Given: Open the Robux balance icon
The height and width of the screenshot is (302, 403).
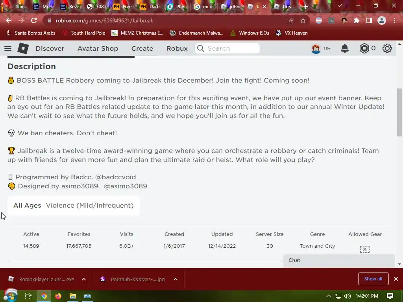Looking at the screenshot, I should [364, 48].
